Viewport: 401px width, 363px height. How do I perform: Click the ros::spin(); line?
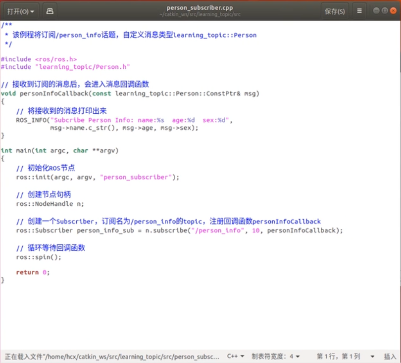39,257
